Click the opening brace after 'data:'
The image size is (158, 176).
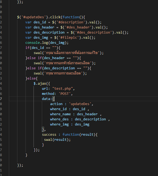(x=53, y=99)
